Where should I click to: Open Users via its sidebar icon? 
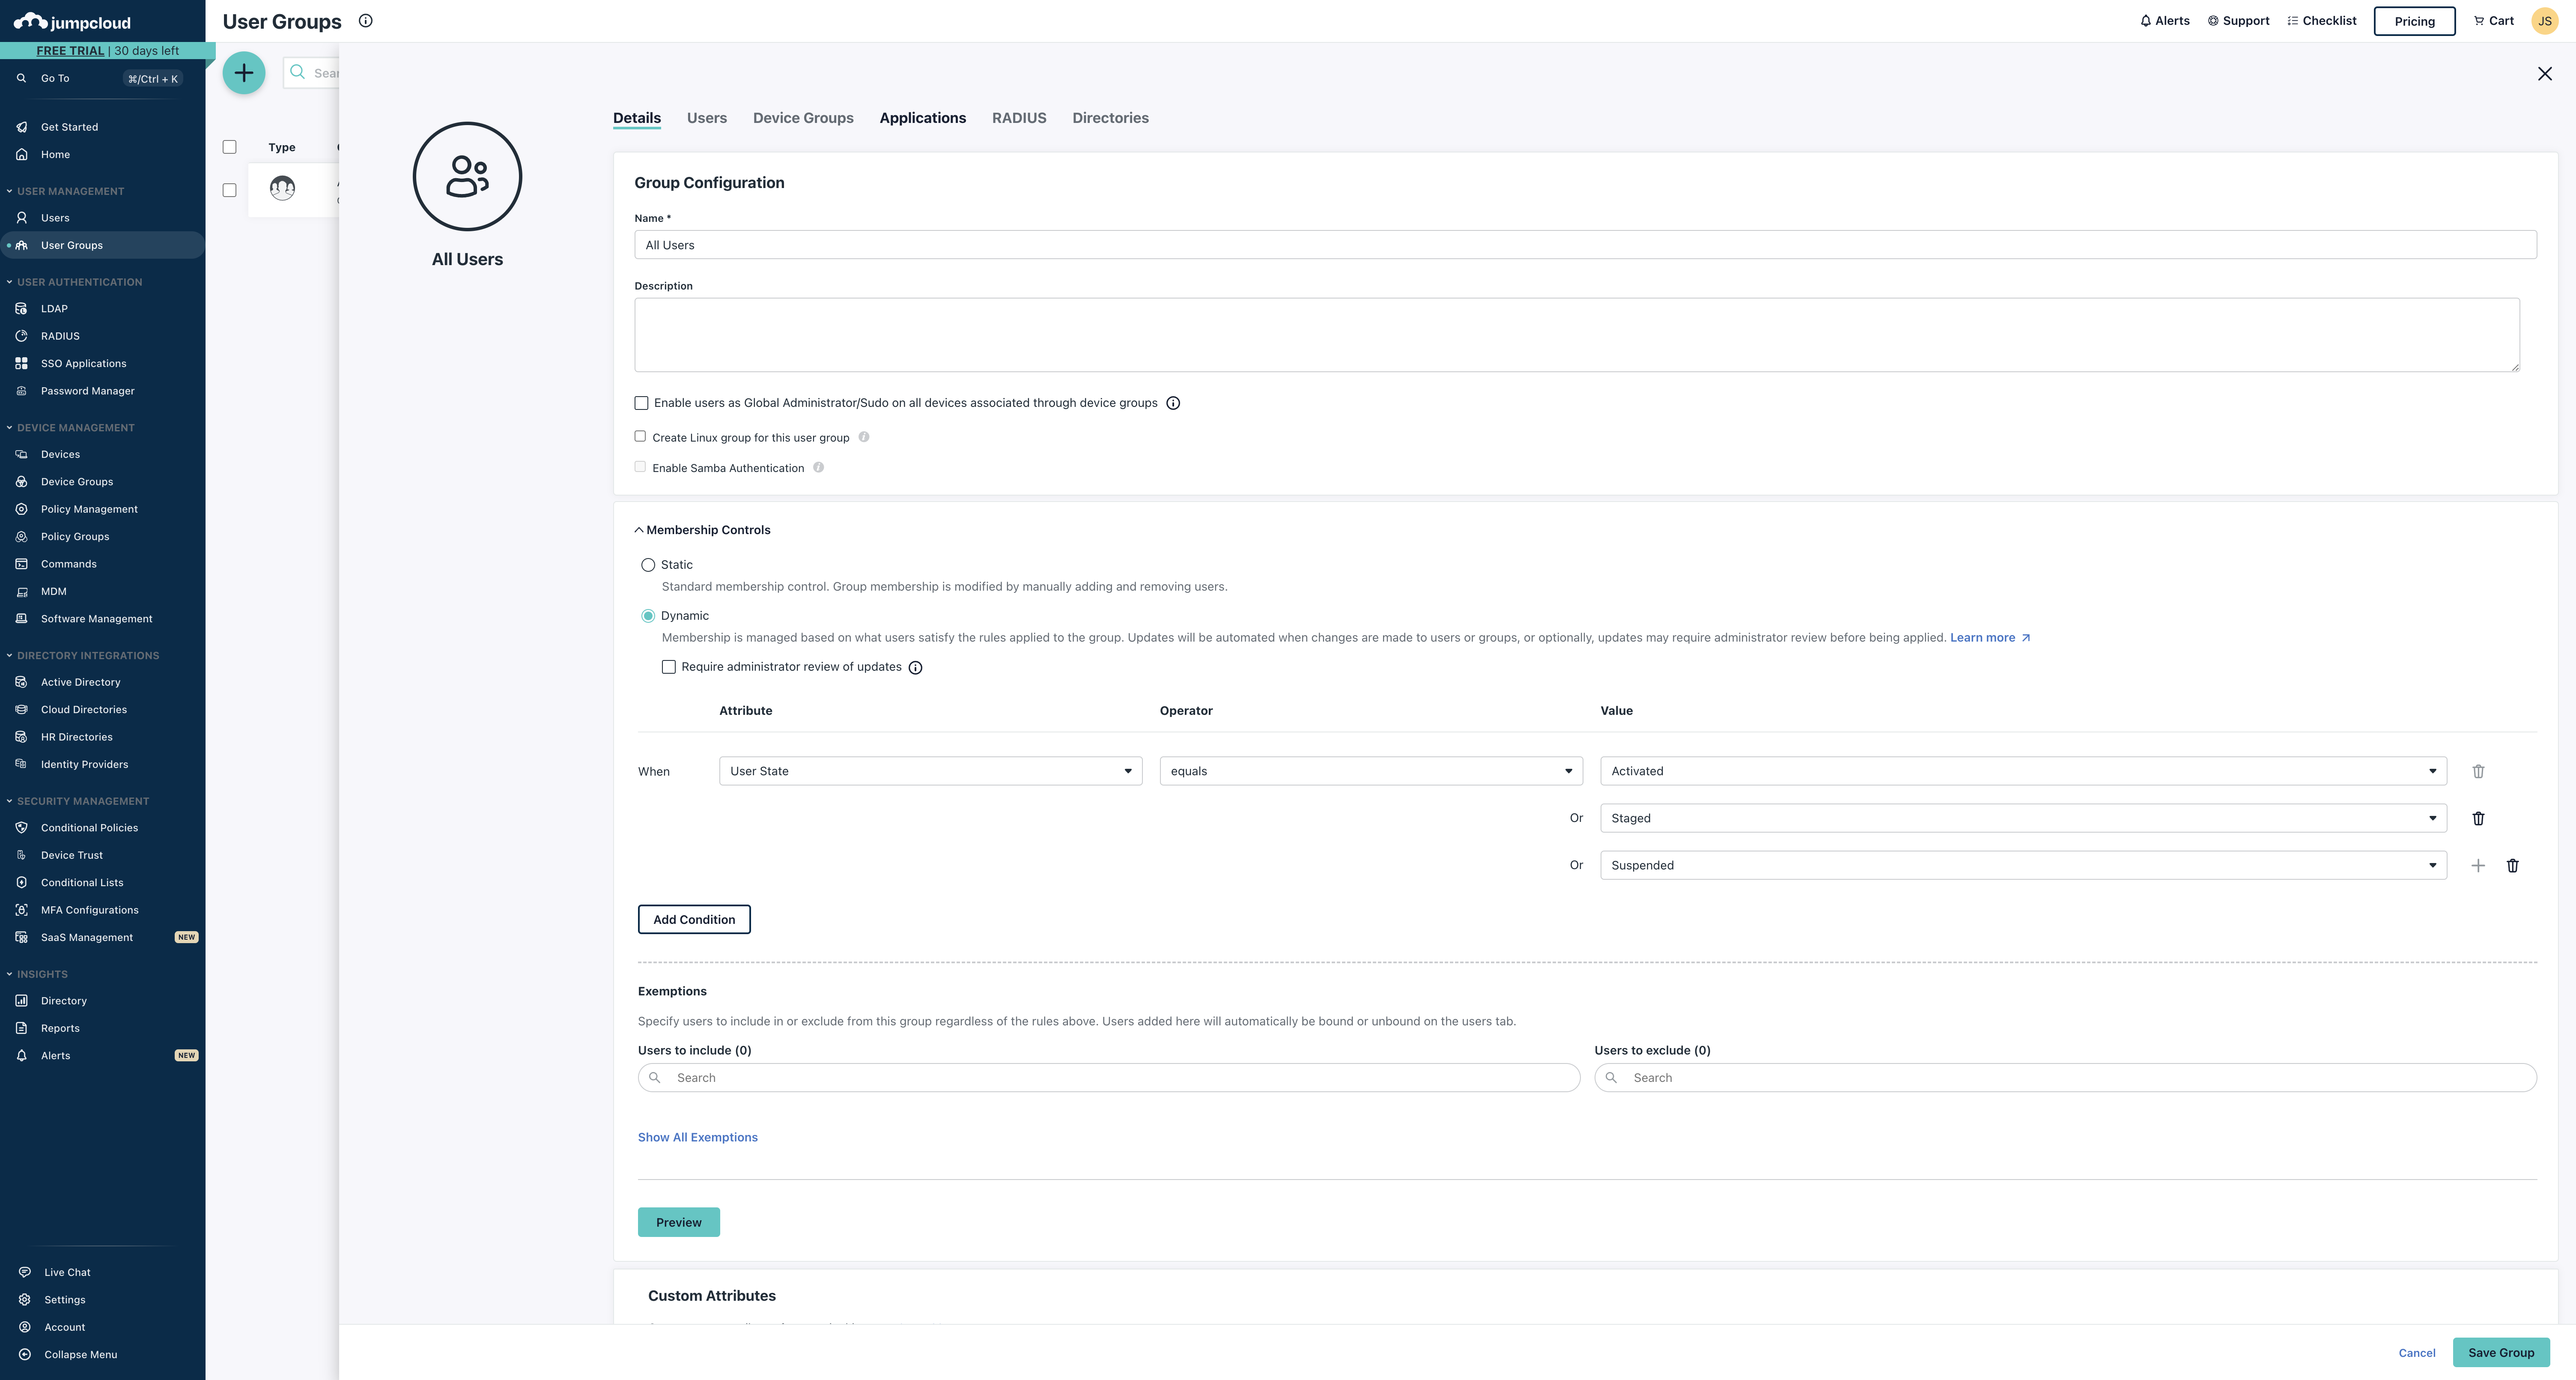coord(21,218)
